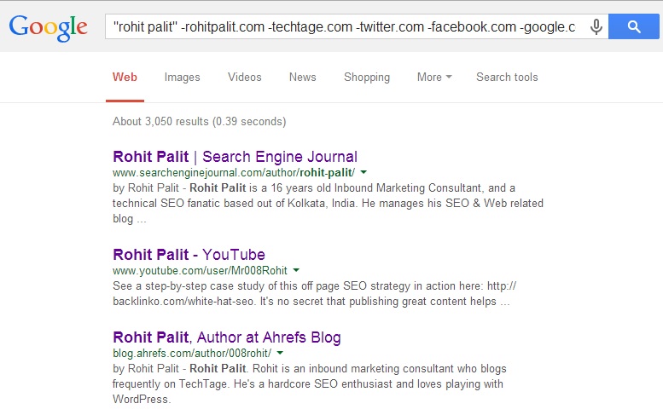The image size is (663, 415).
Task: Click the Google logo
Action: tap(48, 27)
